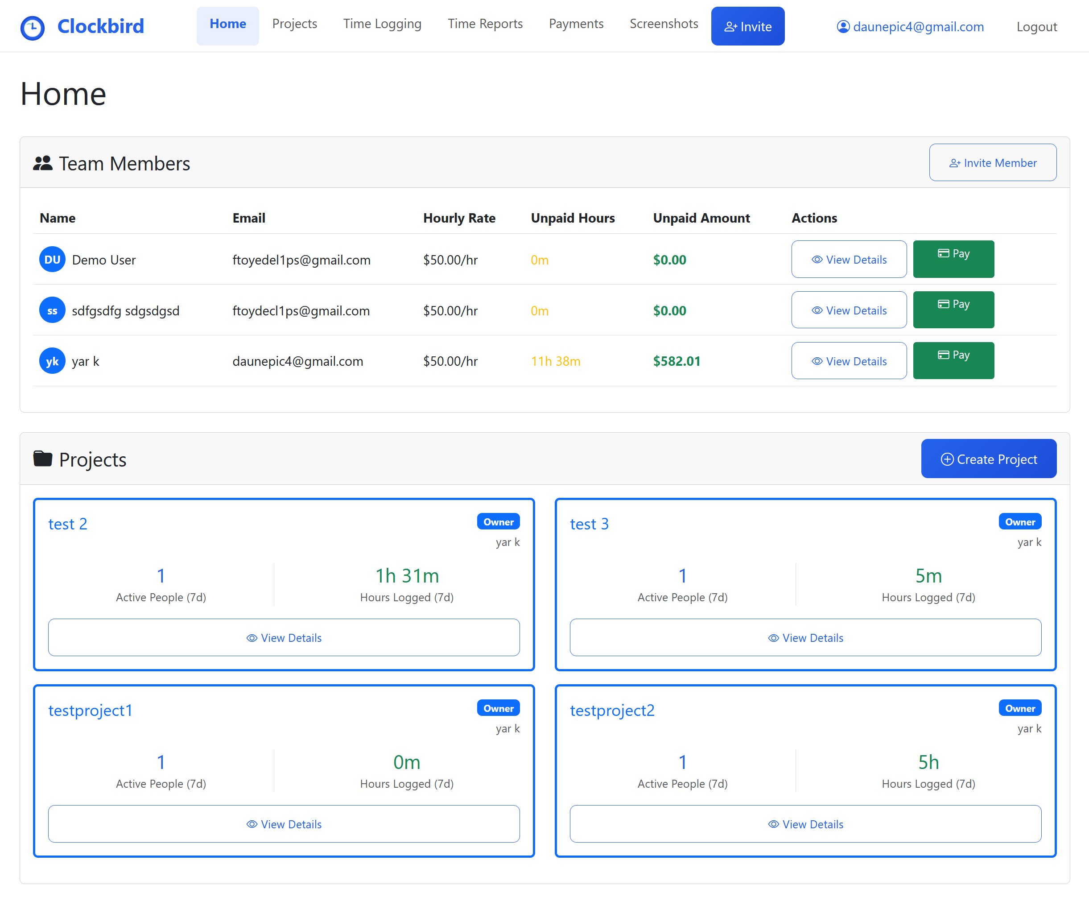Viewport: 1089px width, 901px height.
Task: Click the yk avatar circle
Action: pos(52,361)
